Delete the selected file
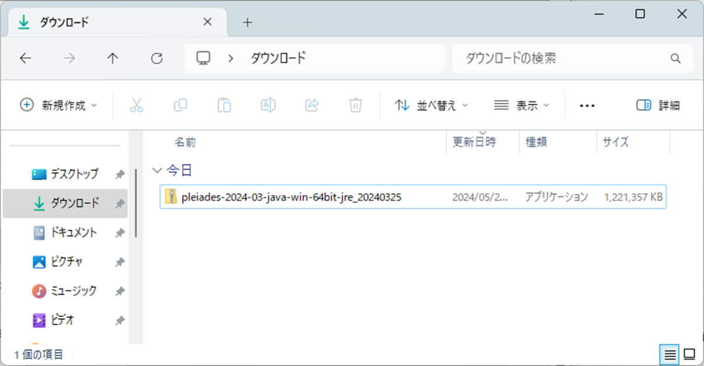The width and height of the screenshot is (704, 366). 356,105
